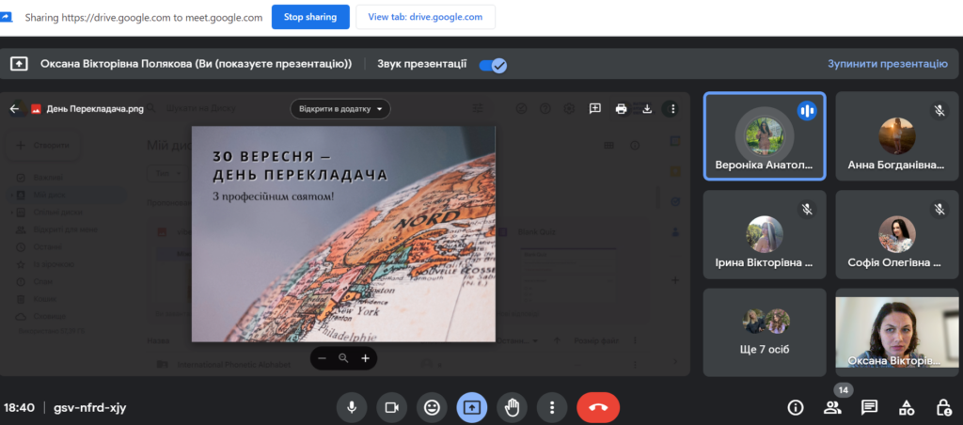Click 'Зупинити презентацію' link
Image resolution: width=963 pixels, height=425 pixels.
(x=887, y=64)
